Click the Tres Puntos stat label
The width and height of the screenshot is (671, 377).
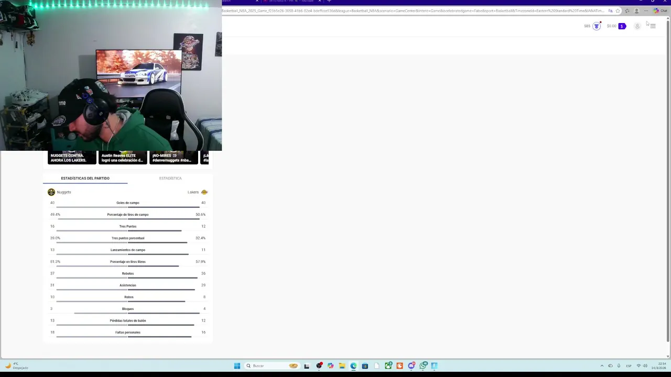coord(128,226)
